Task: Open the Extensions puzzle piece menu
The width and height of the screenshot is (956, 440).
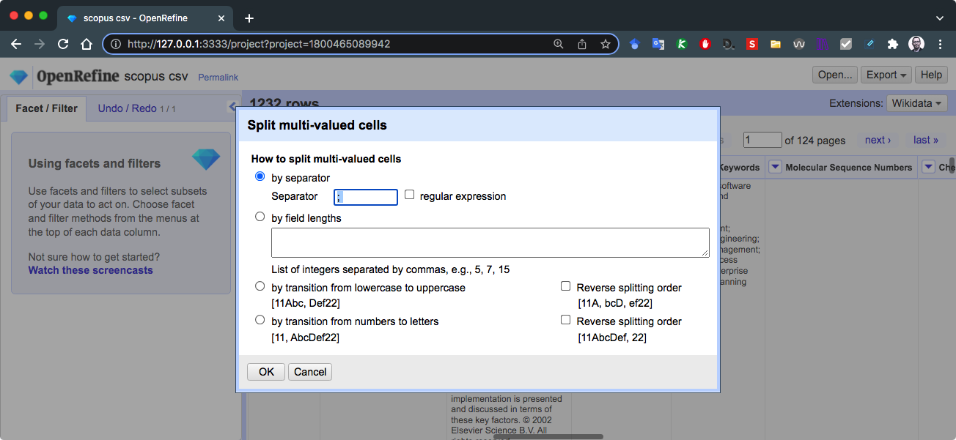Action: pos(893,44)
